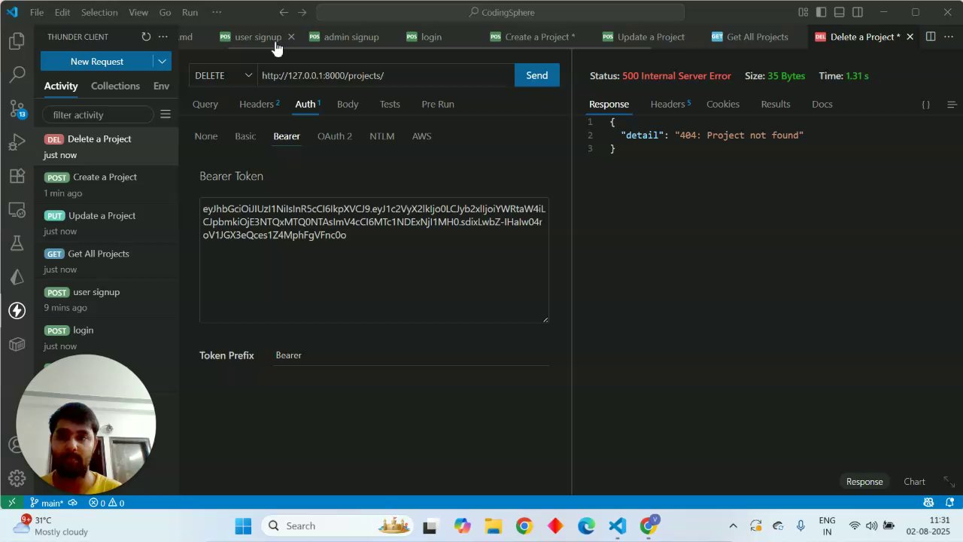Open the Manage settings gear
This screenshot has height=542, width=963.
point(17,478)
